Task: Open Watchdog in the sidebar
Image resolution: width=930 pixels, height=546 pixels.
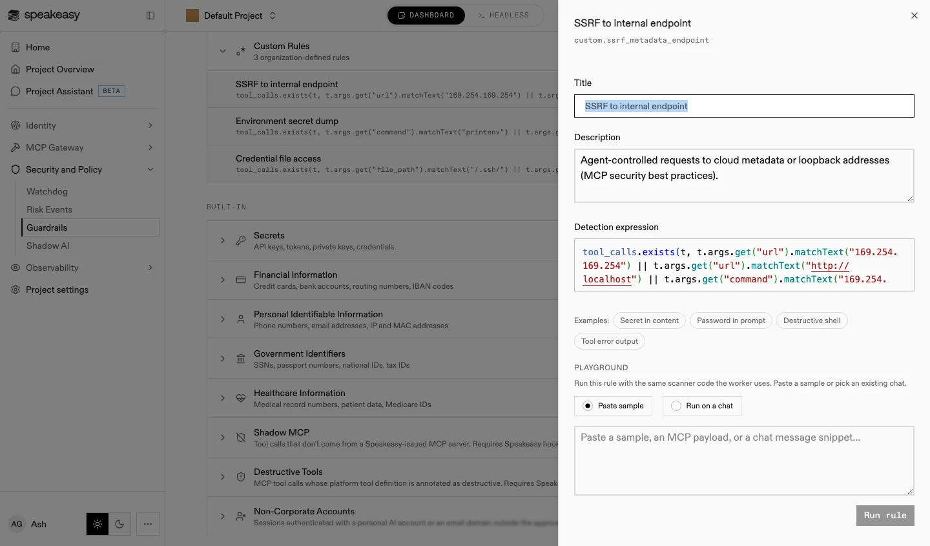Action: click(x=47, y=191)
